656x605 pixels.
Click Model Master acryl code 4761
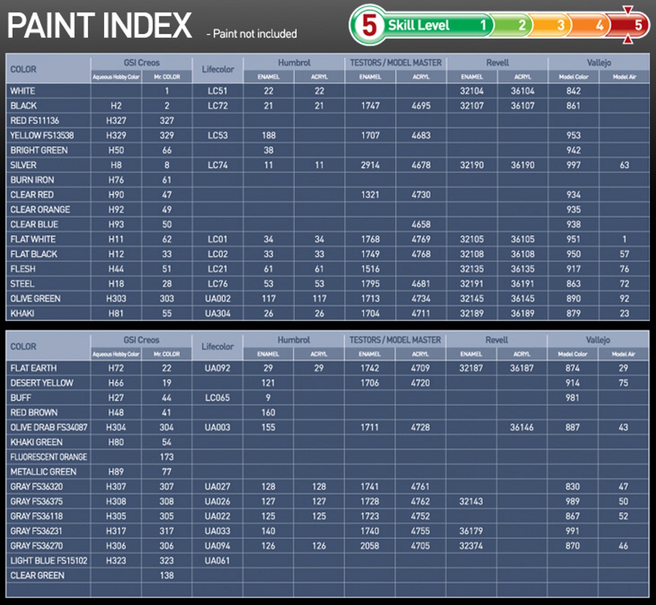[420, 487]
